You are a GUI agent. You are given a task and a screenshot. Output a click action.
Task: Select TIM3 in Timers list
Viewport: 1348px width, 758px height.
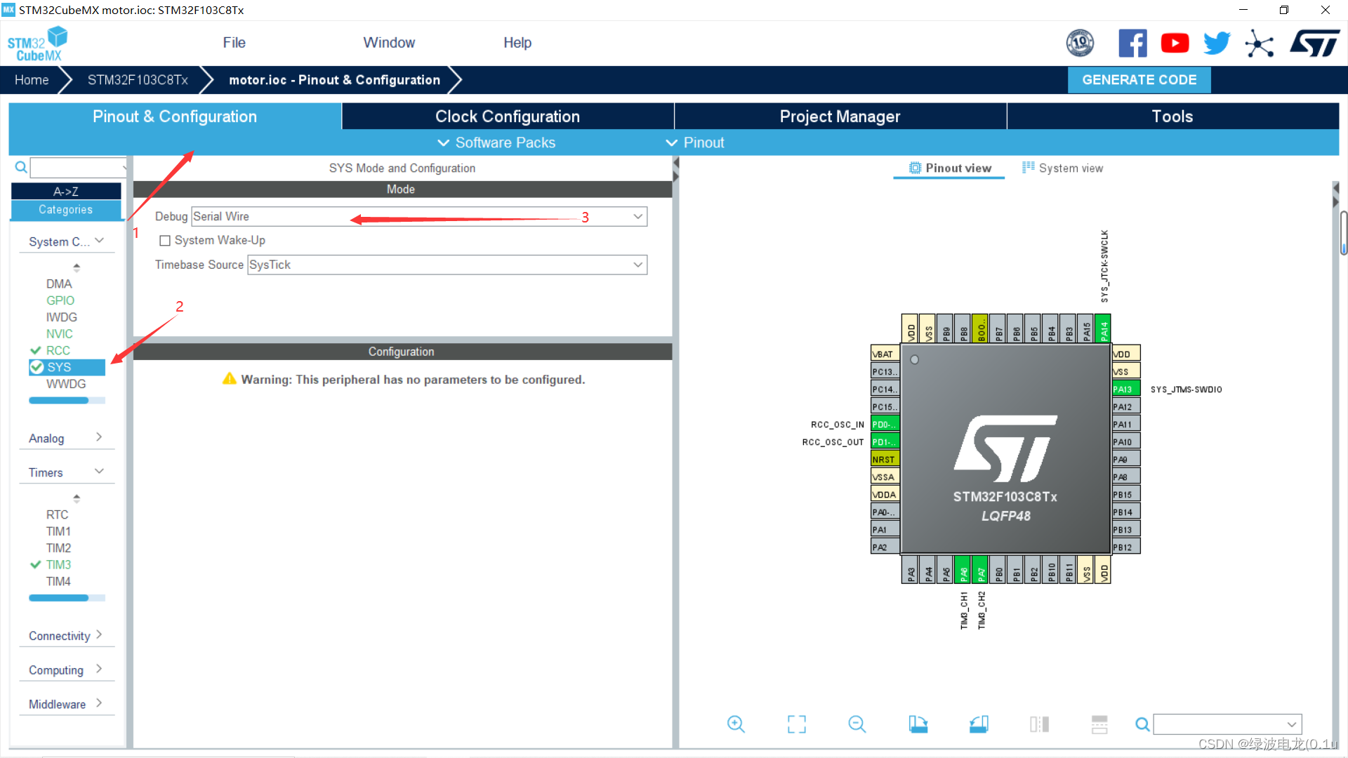[x=58, y=564]
